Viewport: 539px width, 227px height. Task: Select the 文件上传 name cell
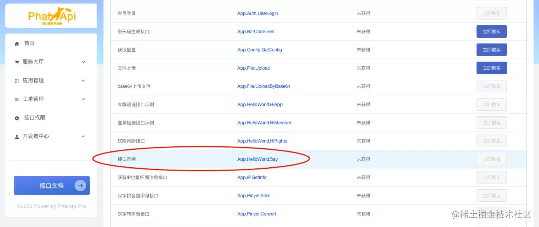pyautogui.click(x=126, y=68)
